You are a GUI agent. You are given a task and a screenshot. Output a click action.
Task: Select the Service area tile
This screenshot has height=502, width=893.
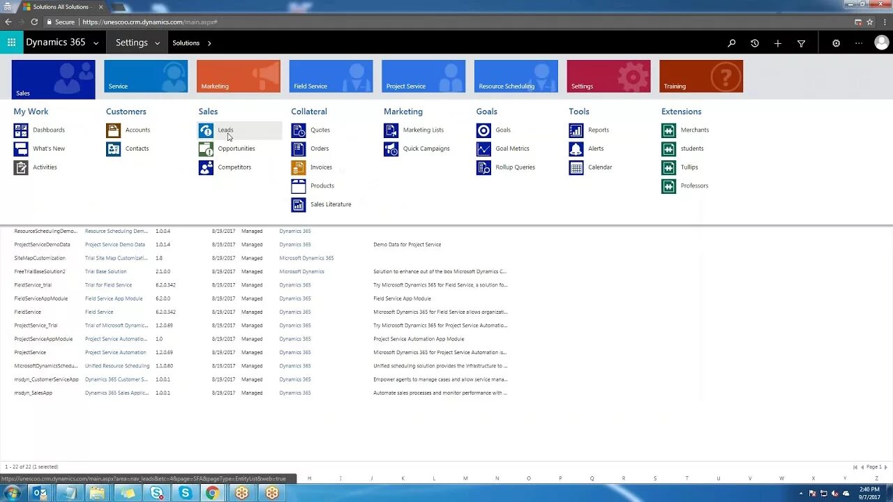[146, 77]
